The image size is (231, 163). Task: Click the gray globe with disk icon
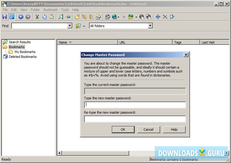[x=149, y=17]
